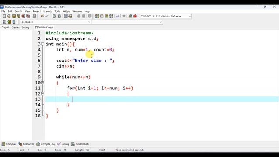Click the for loop header on line 11
The width and height of the screenshot is (279, 157).
coord(100,88)
